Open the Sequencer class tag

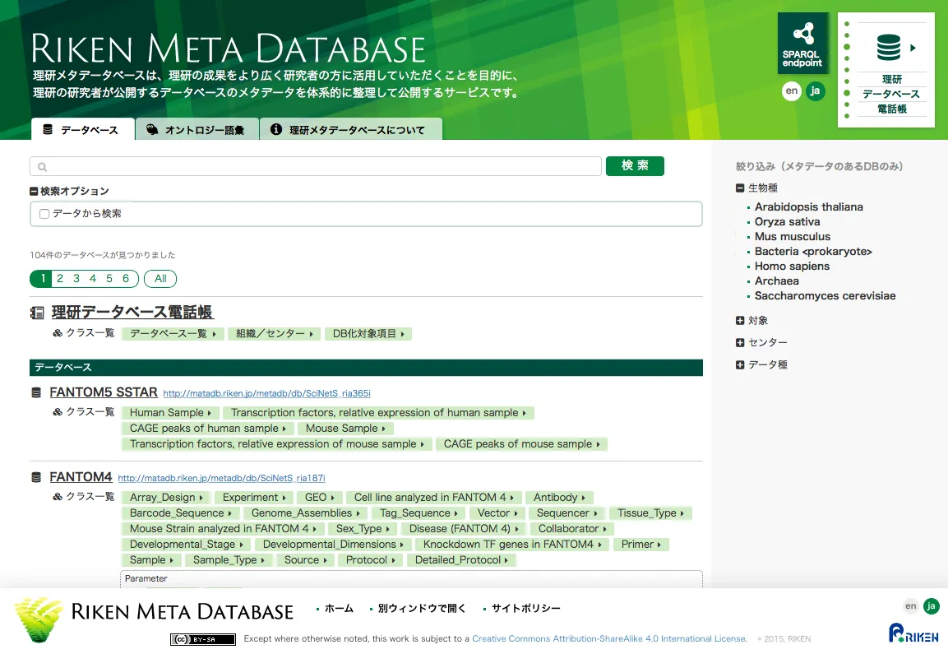click(x=567, y=513)
